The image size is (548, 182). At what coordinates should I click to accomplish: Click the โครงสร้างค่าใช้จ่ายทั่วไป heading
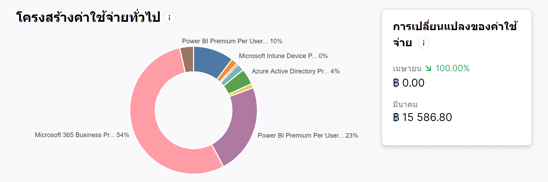coord(88,17)
